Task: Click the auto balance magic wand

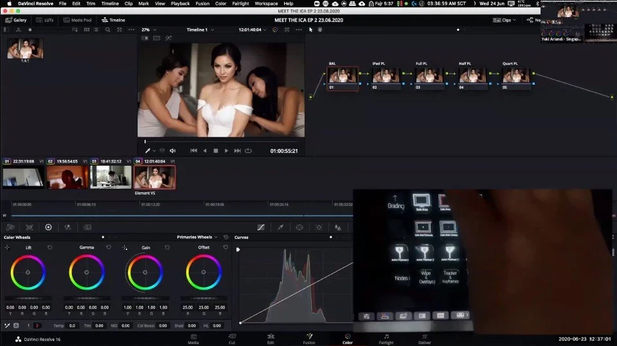Action: (x=7, y=325)
